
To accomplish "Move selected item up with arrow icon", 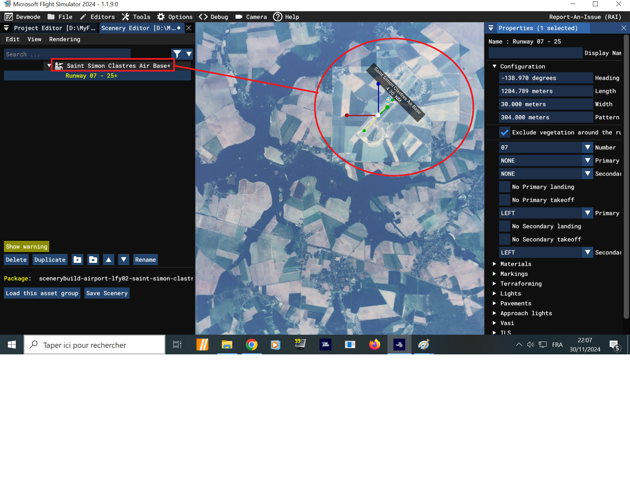I will pyautogui.click(x=109, y=260).
